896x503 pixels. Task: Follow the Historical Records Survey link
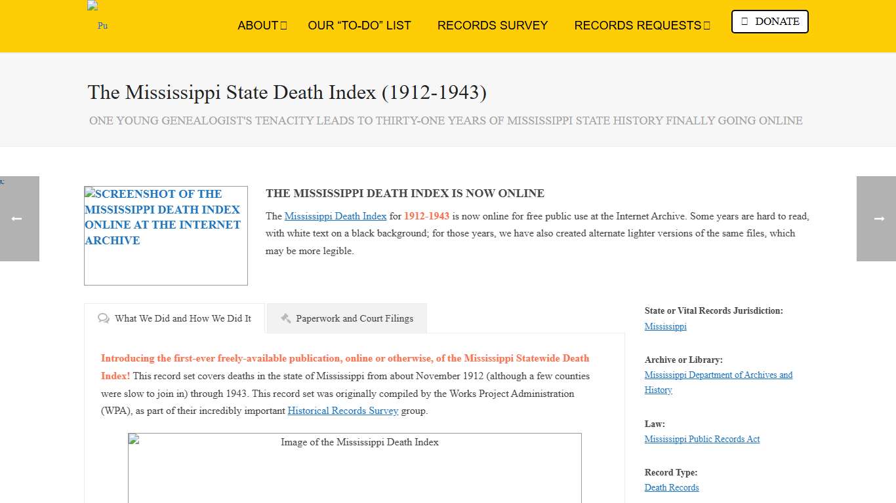click(x=343, y=411)
